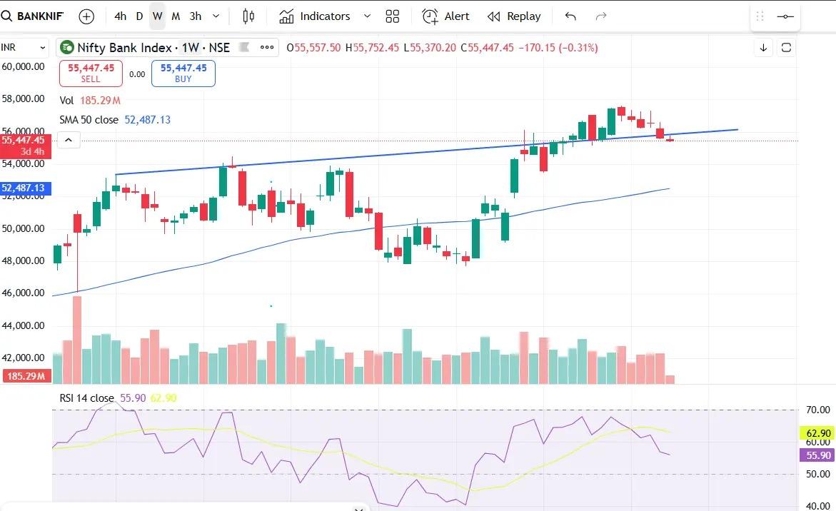
Task: Hit the 55,447.45 SELL button
Action: coord(91,73)
